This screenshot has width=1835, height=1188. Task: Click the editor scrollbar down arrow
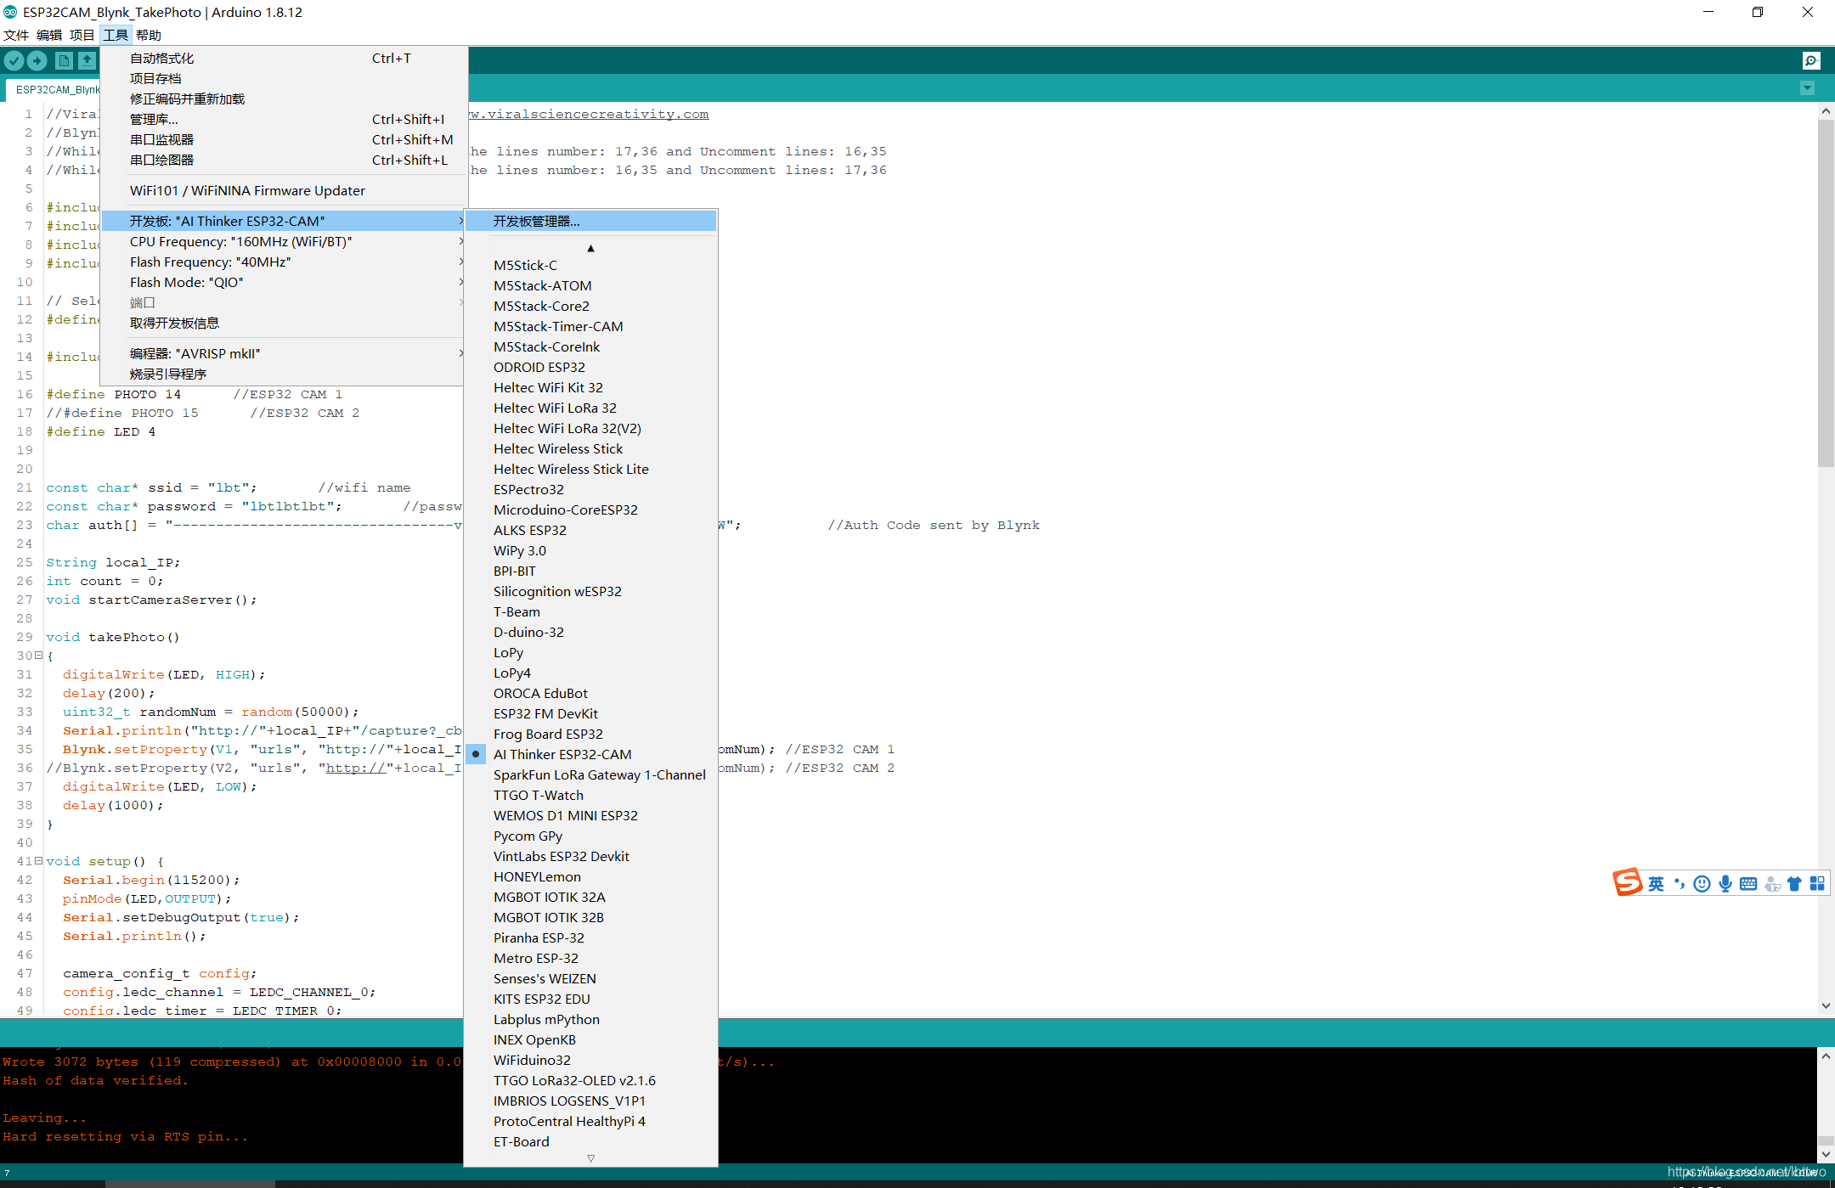click(x=1826, y=1005)
